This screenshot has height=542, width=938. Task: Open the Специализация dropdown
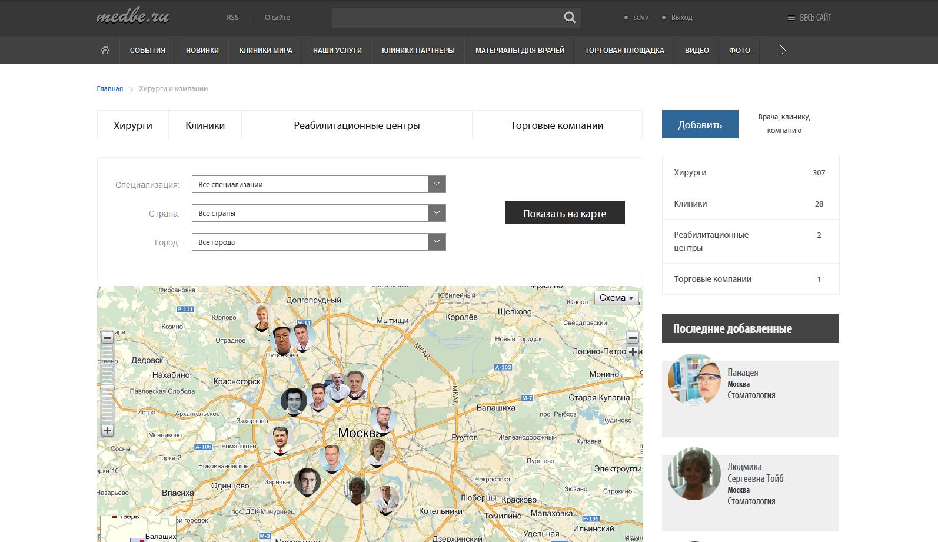click(318, 184)
